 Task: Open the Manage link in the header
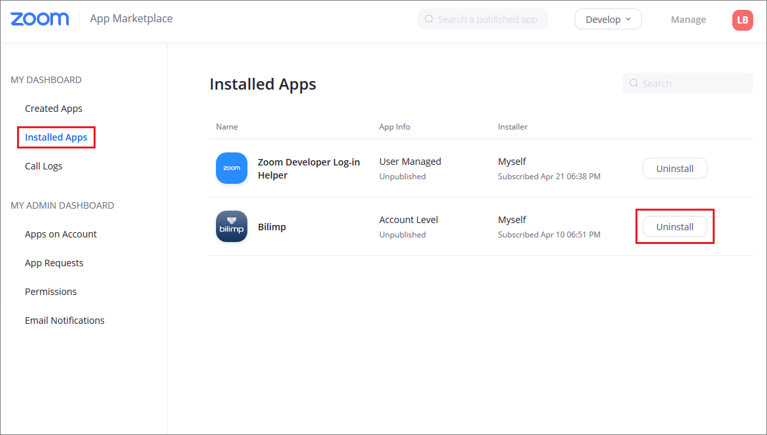click(688, 20)
